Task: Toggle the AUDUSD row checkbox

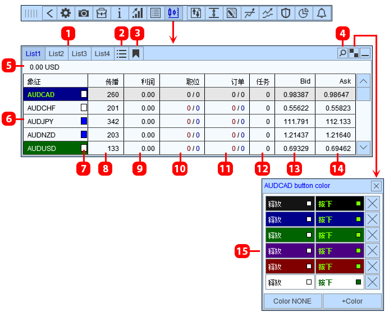Action: tap(84, 148)
